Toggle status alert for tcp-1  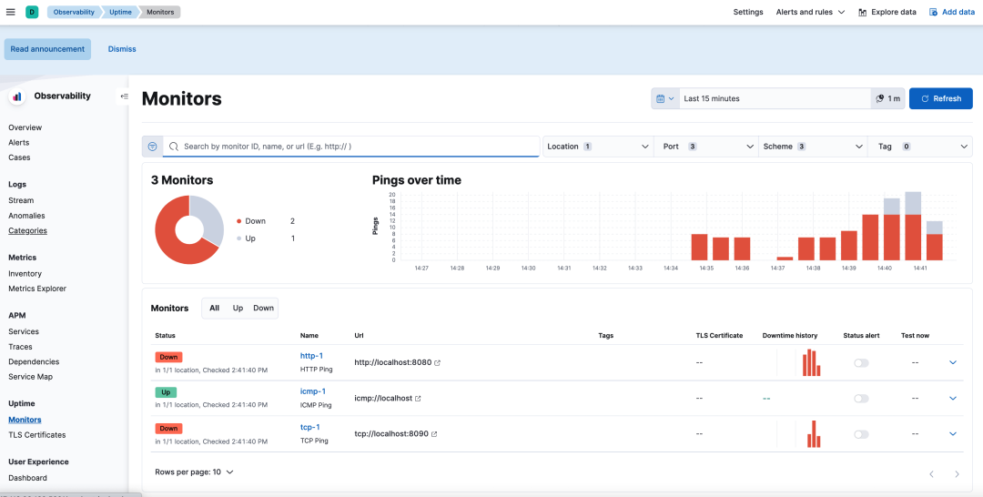tap(861, 434)
